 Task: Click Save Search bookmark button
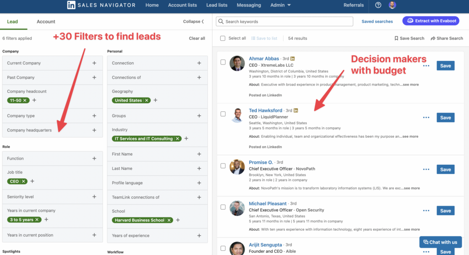point(409,38)
